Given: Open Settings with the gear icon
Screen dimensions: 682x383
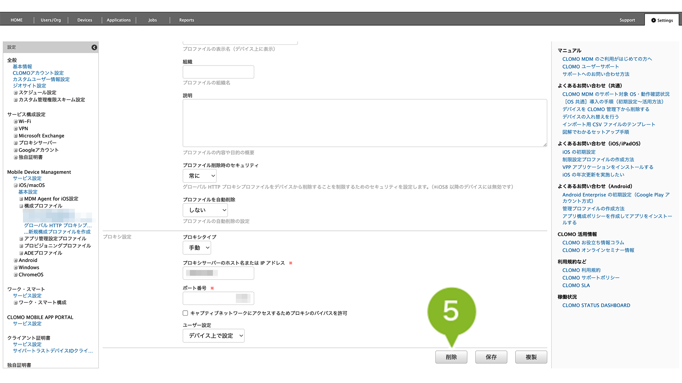Looking at the screenshot, I should pos(662,20).
